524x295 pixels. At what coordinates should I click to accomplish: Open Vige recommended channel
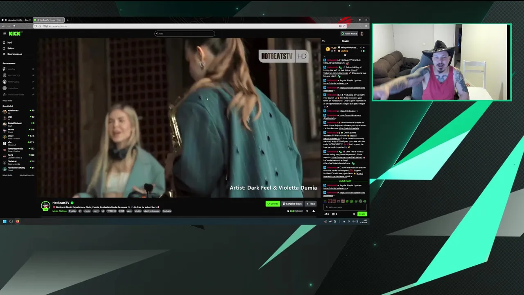tap(18, 118)
